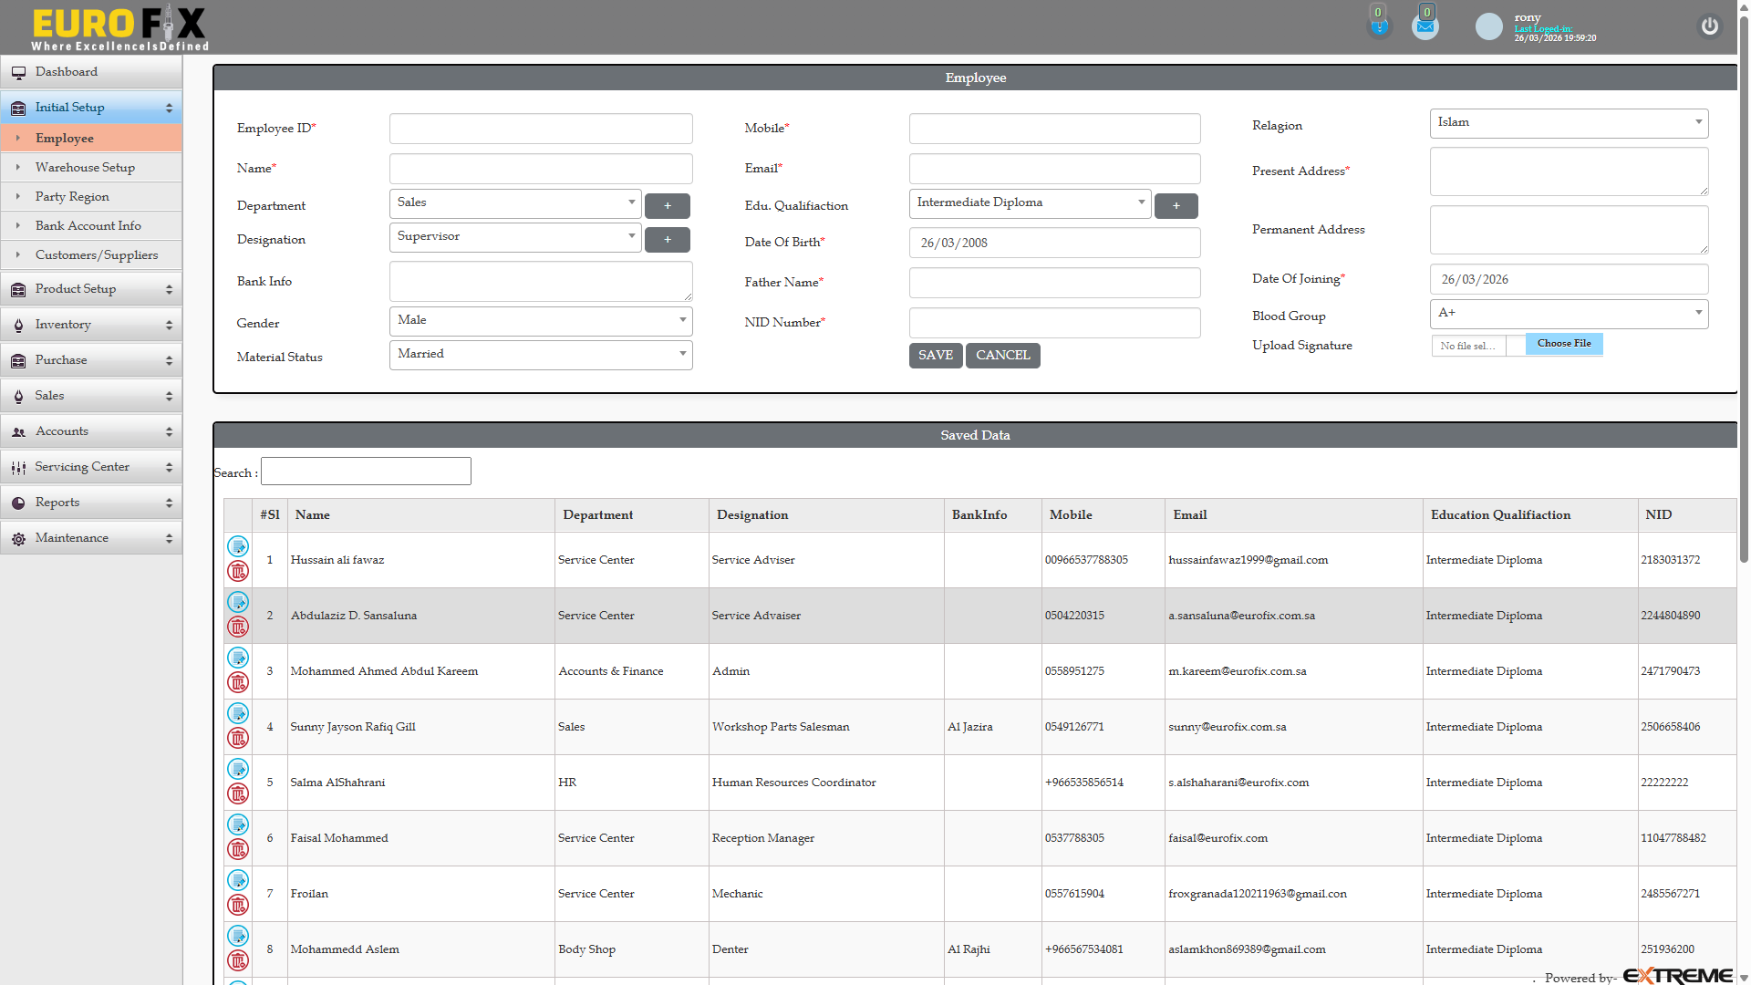Click Choose File to upload a signature
This screenshot has height=985, width=1751.
(1563, 344)
